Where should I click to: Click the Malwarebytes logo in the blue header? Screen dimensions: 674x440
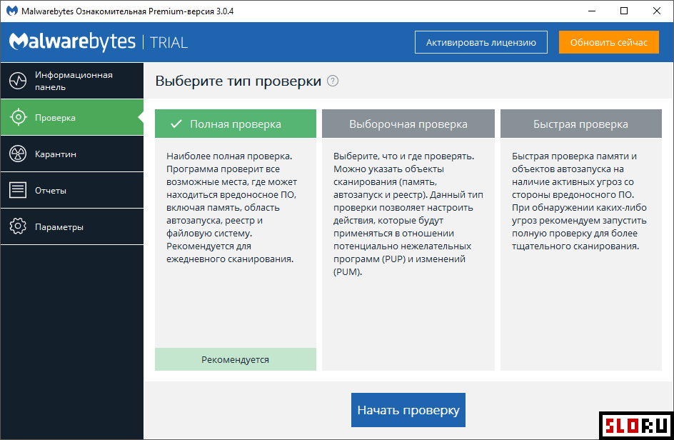click(72, 41)
